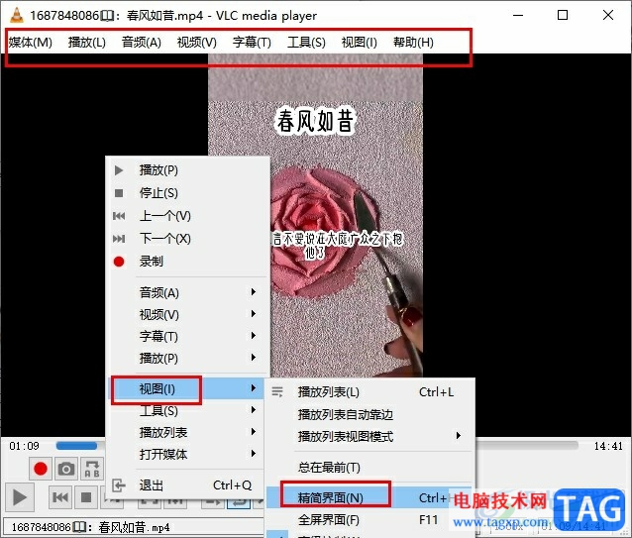Viewport: 632px width, 538px height.
Task: Take a snapshot with the camera icon
Action: [66, 469]
